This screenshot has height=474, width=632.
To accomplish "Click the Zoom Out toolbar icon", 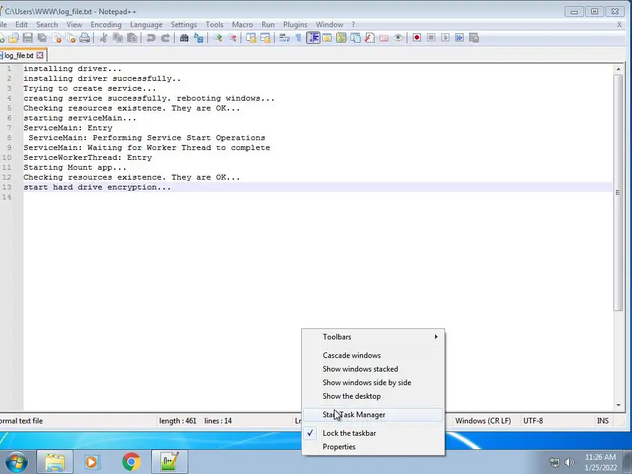I will coord(232,38).
